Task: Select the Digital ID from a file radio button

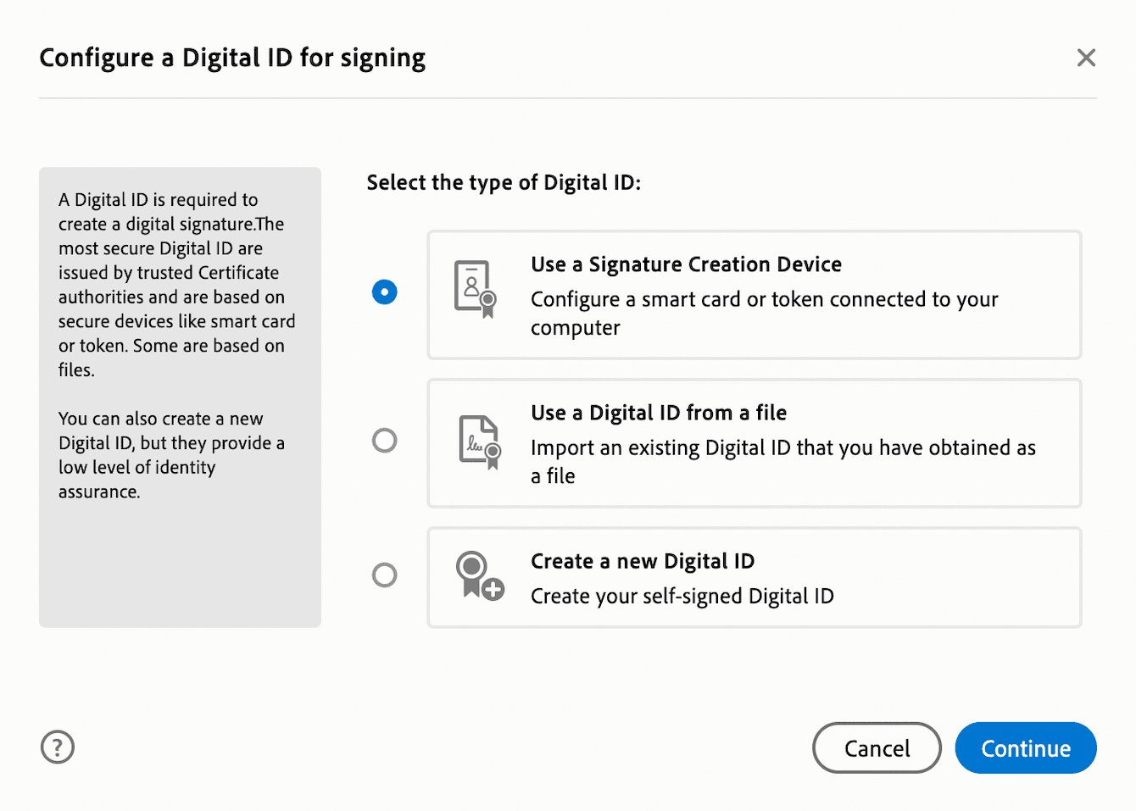Action: point(385,440)
